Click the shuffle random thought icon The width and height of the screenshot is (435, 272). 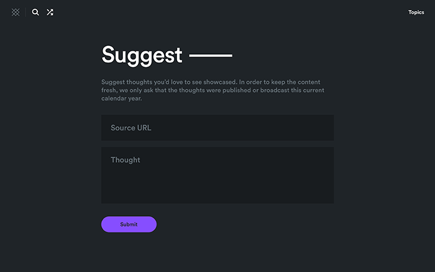point(50,12)
